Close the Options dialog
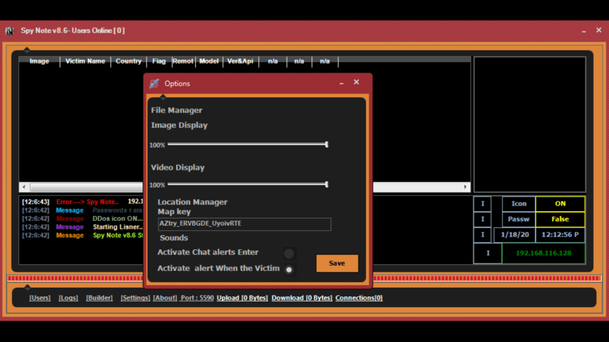Viewport: 609px width, 342px height. [x=356, y=82]
